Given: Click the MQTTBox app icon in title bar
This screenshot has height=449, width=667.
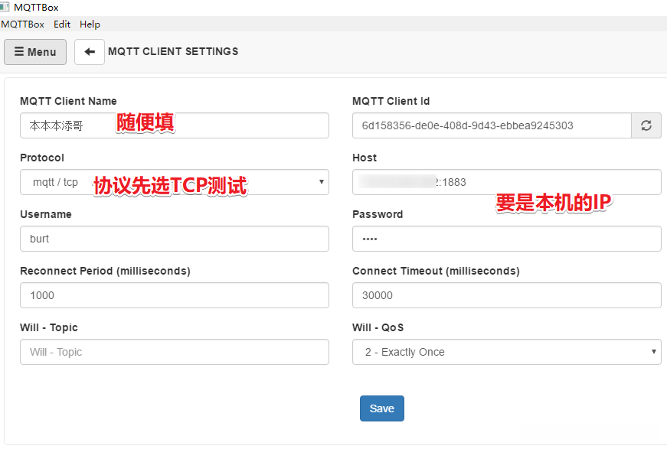Looking at the screenshot, I should [5, 7].
